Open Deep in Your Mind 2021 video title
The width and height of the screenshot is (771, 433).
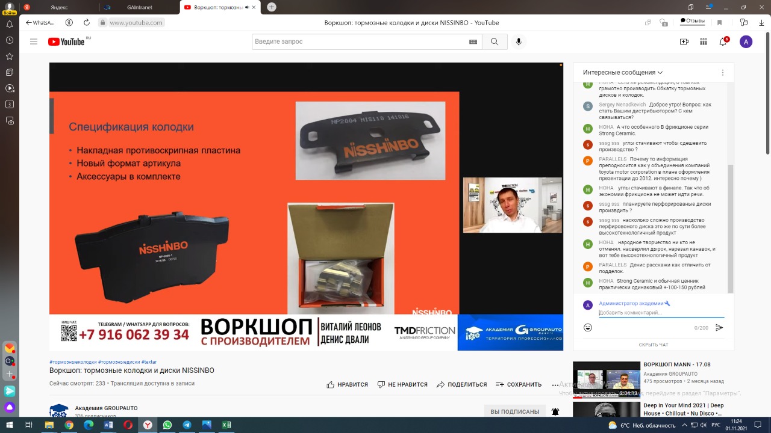click(x=684, y=410)
